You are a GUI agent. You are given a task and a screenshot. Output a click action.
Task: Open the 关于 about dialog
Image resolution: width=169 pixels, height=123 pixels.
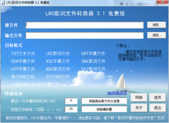point(139,108)
